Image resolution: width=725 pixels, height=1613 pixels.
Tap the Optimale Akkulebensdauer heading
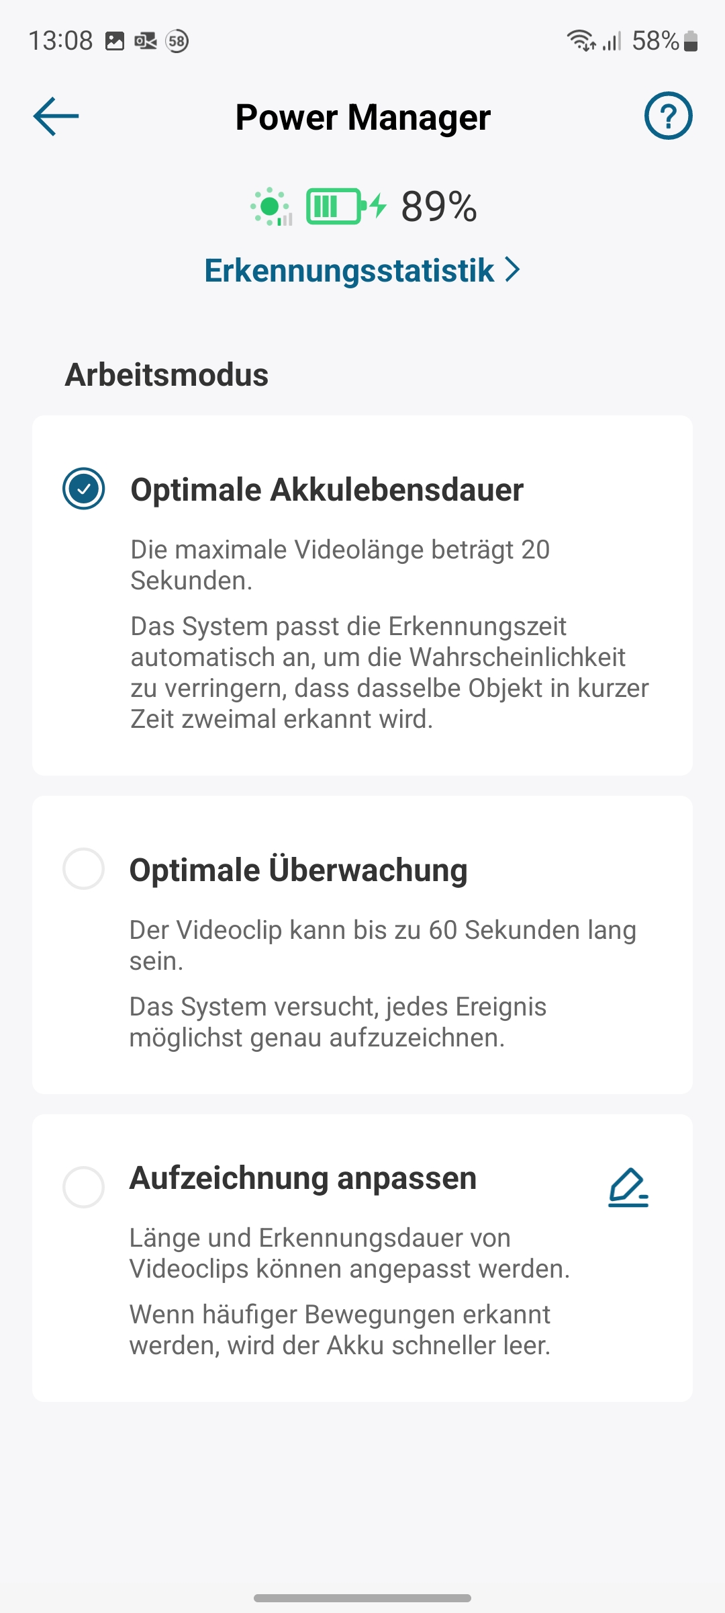pyautogui.click(x=327, y=489)
